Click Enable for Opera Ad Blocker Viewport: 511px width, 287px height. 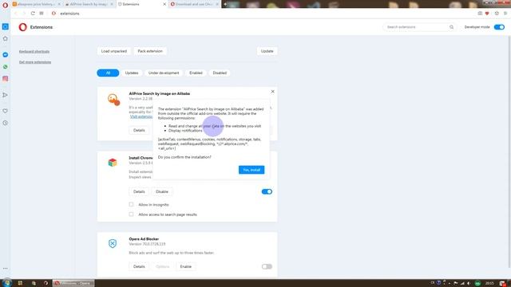tap(186, 266)
